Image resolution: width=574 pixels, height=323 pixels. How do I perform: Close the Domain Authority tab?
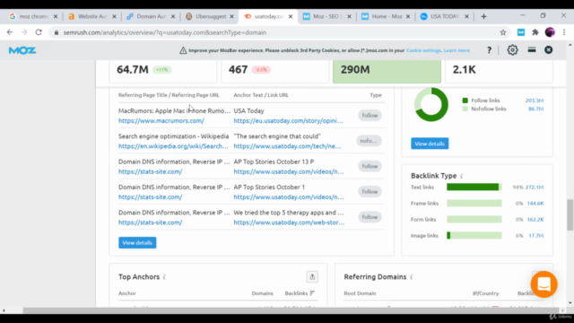pyautogui.click(x=173, y=16)
